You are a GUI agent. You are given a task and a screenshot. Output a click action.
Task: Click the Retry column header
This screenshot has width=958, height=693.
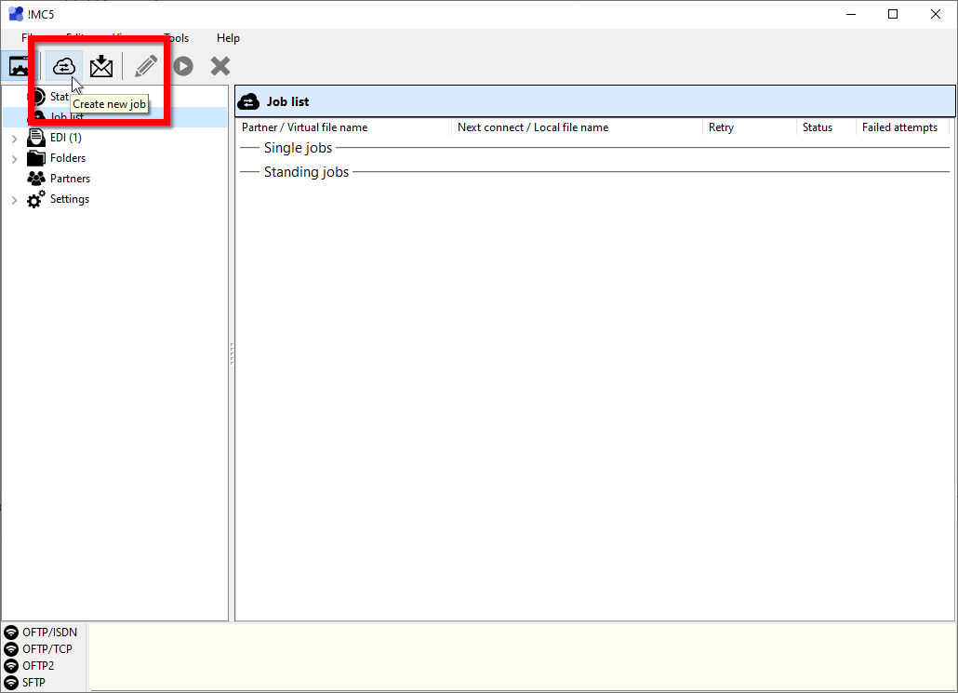749,127
